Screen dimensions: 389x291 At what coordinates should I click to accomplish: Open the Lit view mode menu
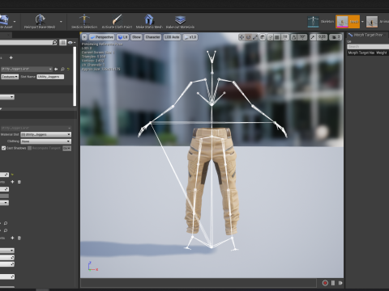point(123,37)
